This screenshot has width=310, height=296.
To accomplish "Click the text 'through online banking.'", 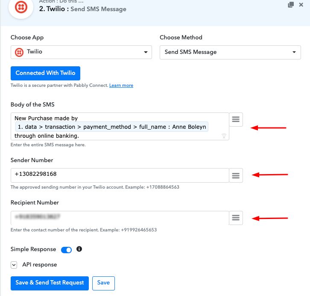I will (47, 136).
